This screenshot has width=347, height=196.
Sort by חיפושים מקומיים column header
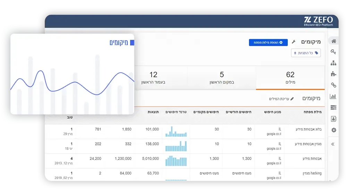point(206,112)
